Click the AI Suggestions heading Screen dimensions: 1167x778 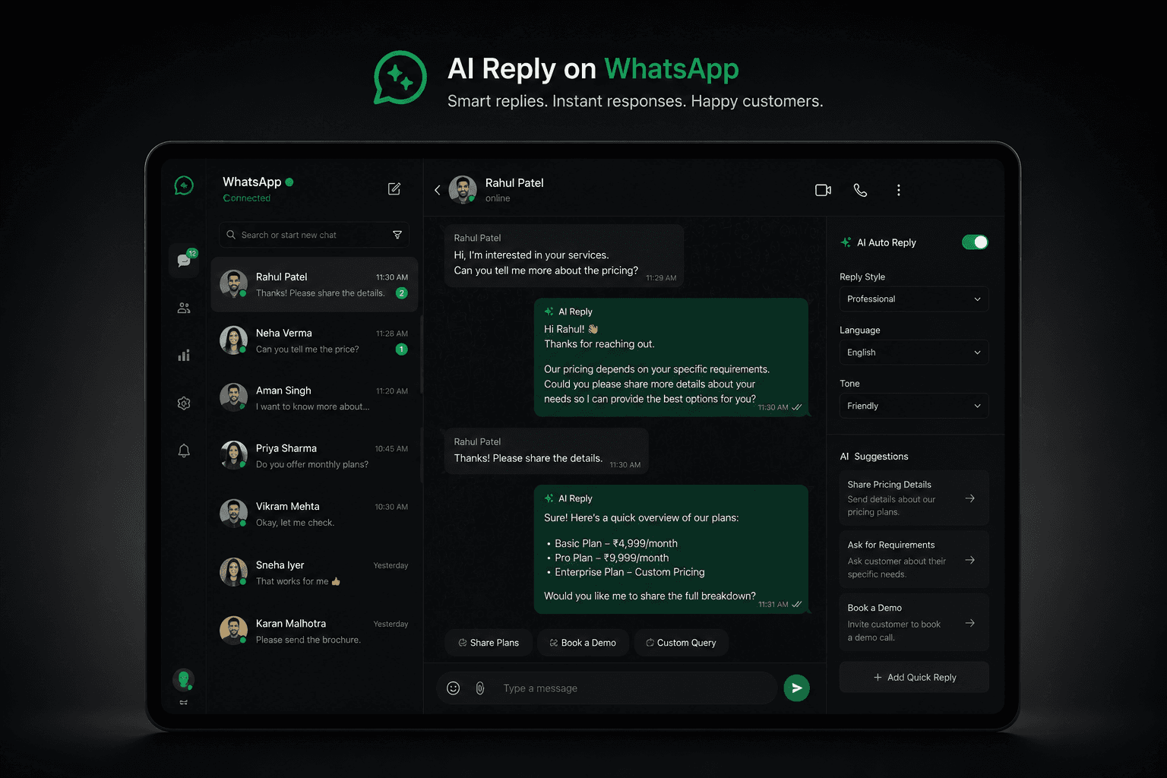click(874, 457)
